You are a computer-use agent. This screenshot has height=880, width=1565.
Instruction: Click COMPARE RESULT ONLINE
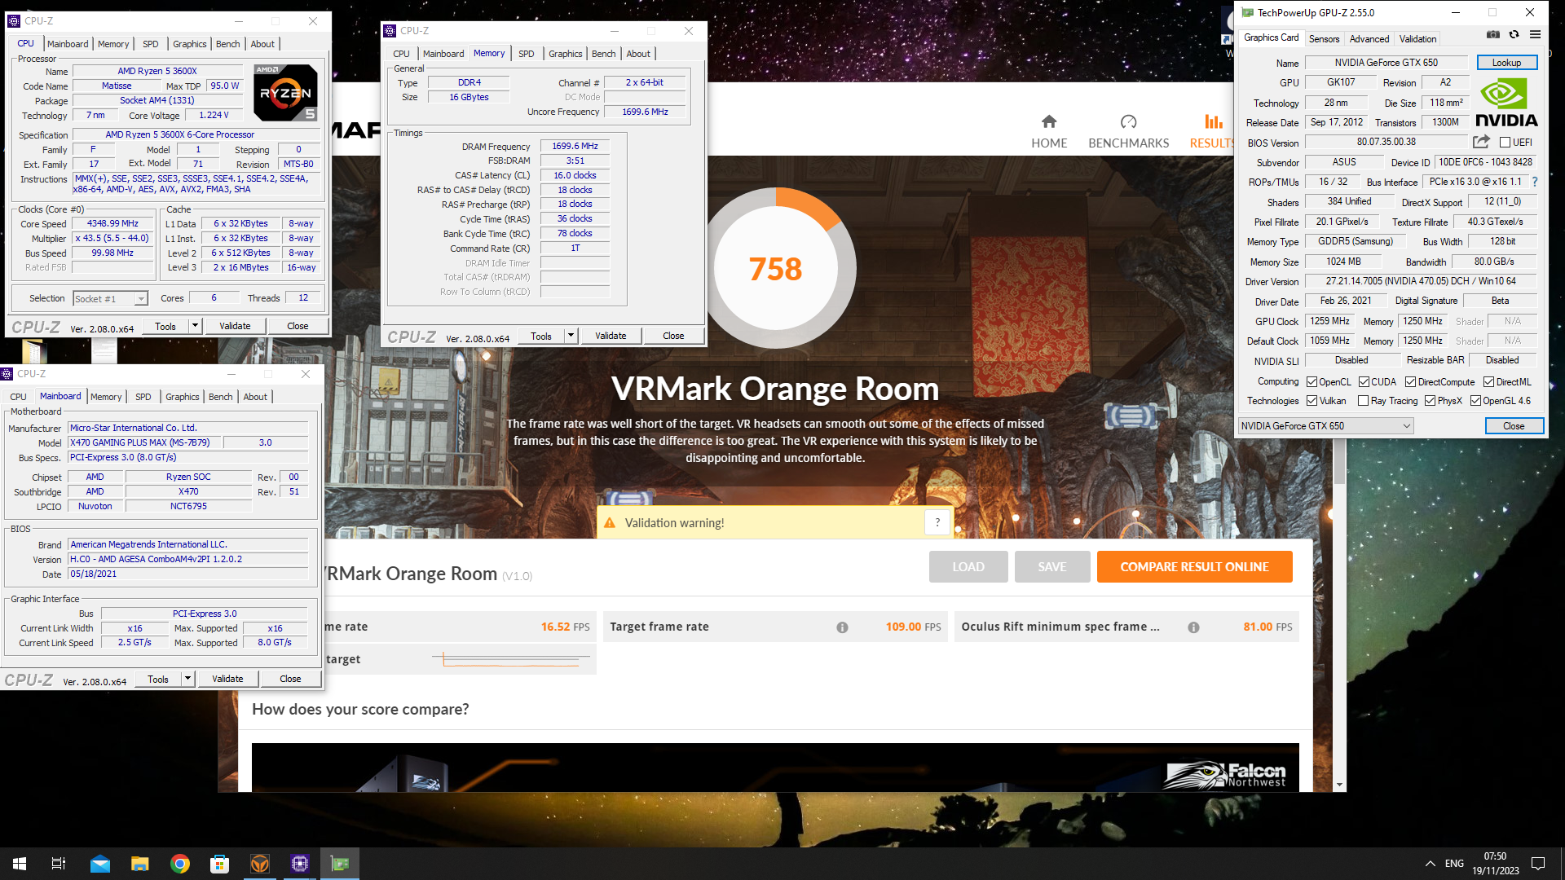(1194, 567)
